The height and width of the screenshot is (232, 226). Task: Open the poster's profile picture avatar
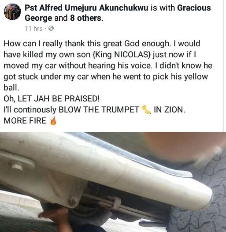coord(12,12)
